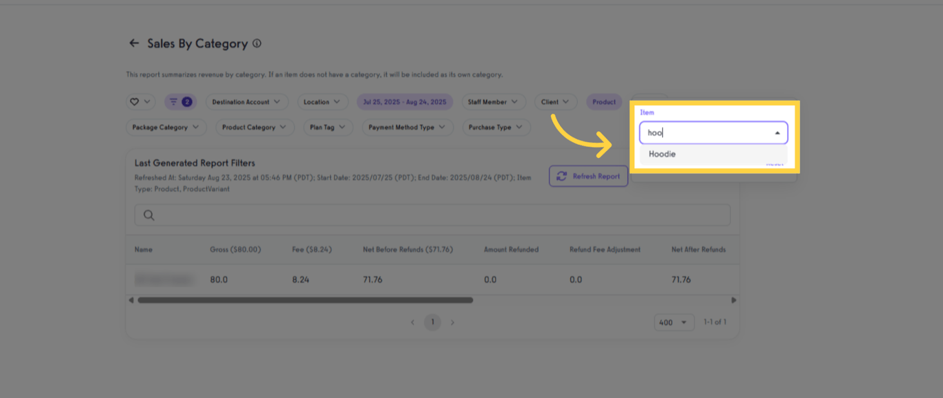
Task: Open the rows-per-page 400 dropdown
Action: (x=674, y=322)
